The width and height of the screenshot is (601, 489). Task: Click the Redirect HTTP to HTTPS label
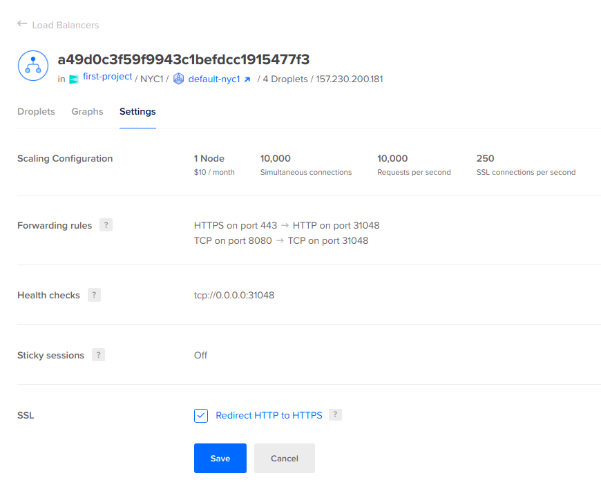pyautogui.click(x=269, y=415)
